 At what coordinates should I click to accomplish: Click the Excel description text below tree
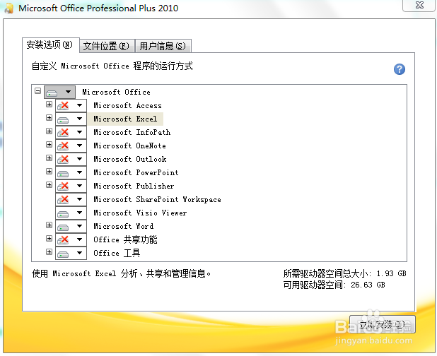pos(121,273)
